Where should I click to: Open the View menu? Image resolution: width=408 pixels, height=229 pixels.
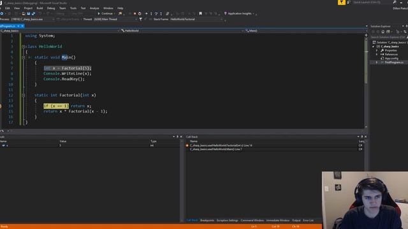[17, 8]
